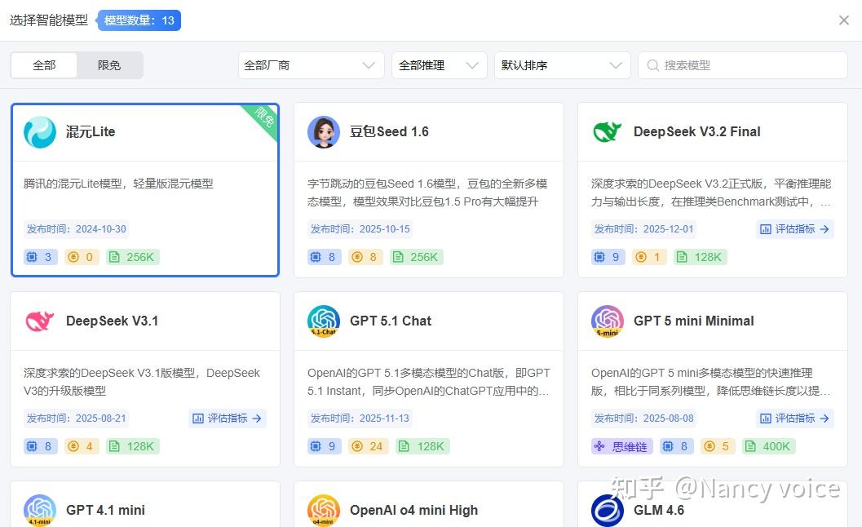Open 评估指标 for DeepSeek V3.2 Final
Viewport: 862px width, 527px height.
pyautogui.click(x=794, y=229)
